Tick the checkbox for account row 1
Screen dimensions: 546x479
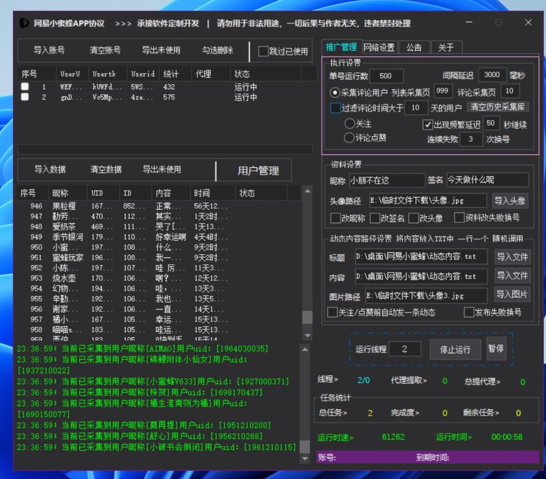tap(25, 86)
